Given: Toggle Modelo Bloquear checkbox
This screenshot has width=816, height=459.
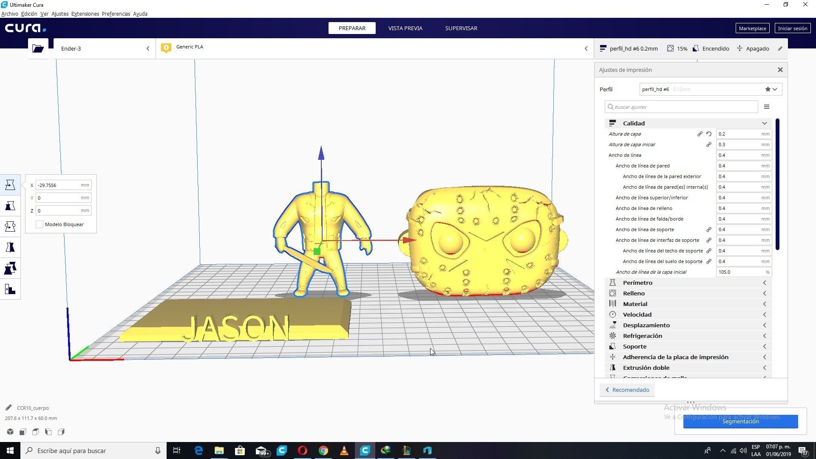Looking at the screenshot, I should (40, 224).
